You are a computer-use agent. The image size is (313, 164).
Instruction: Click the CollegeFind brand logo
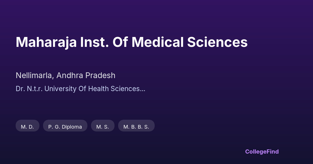click(262, 152)
